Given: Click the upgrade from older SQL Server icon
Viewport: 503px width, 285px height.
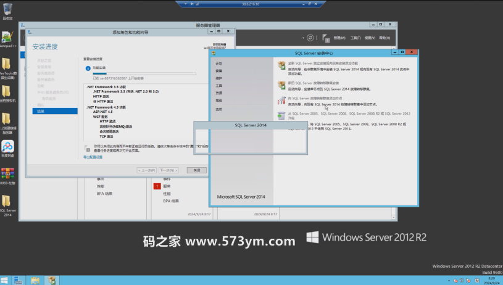Looking at the screenshot, I should pos(281,115).
